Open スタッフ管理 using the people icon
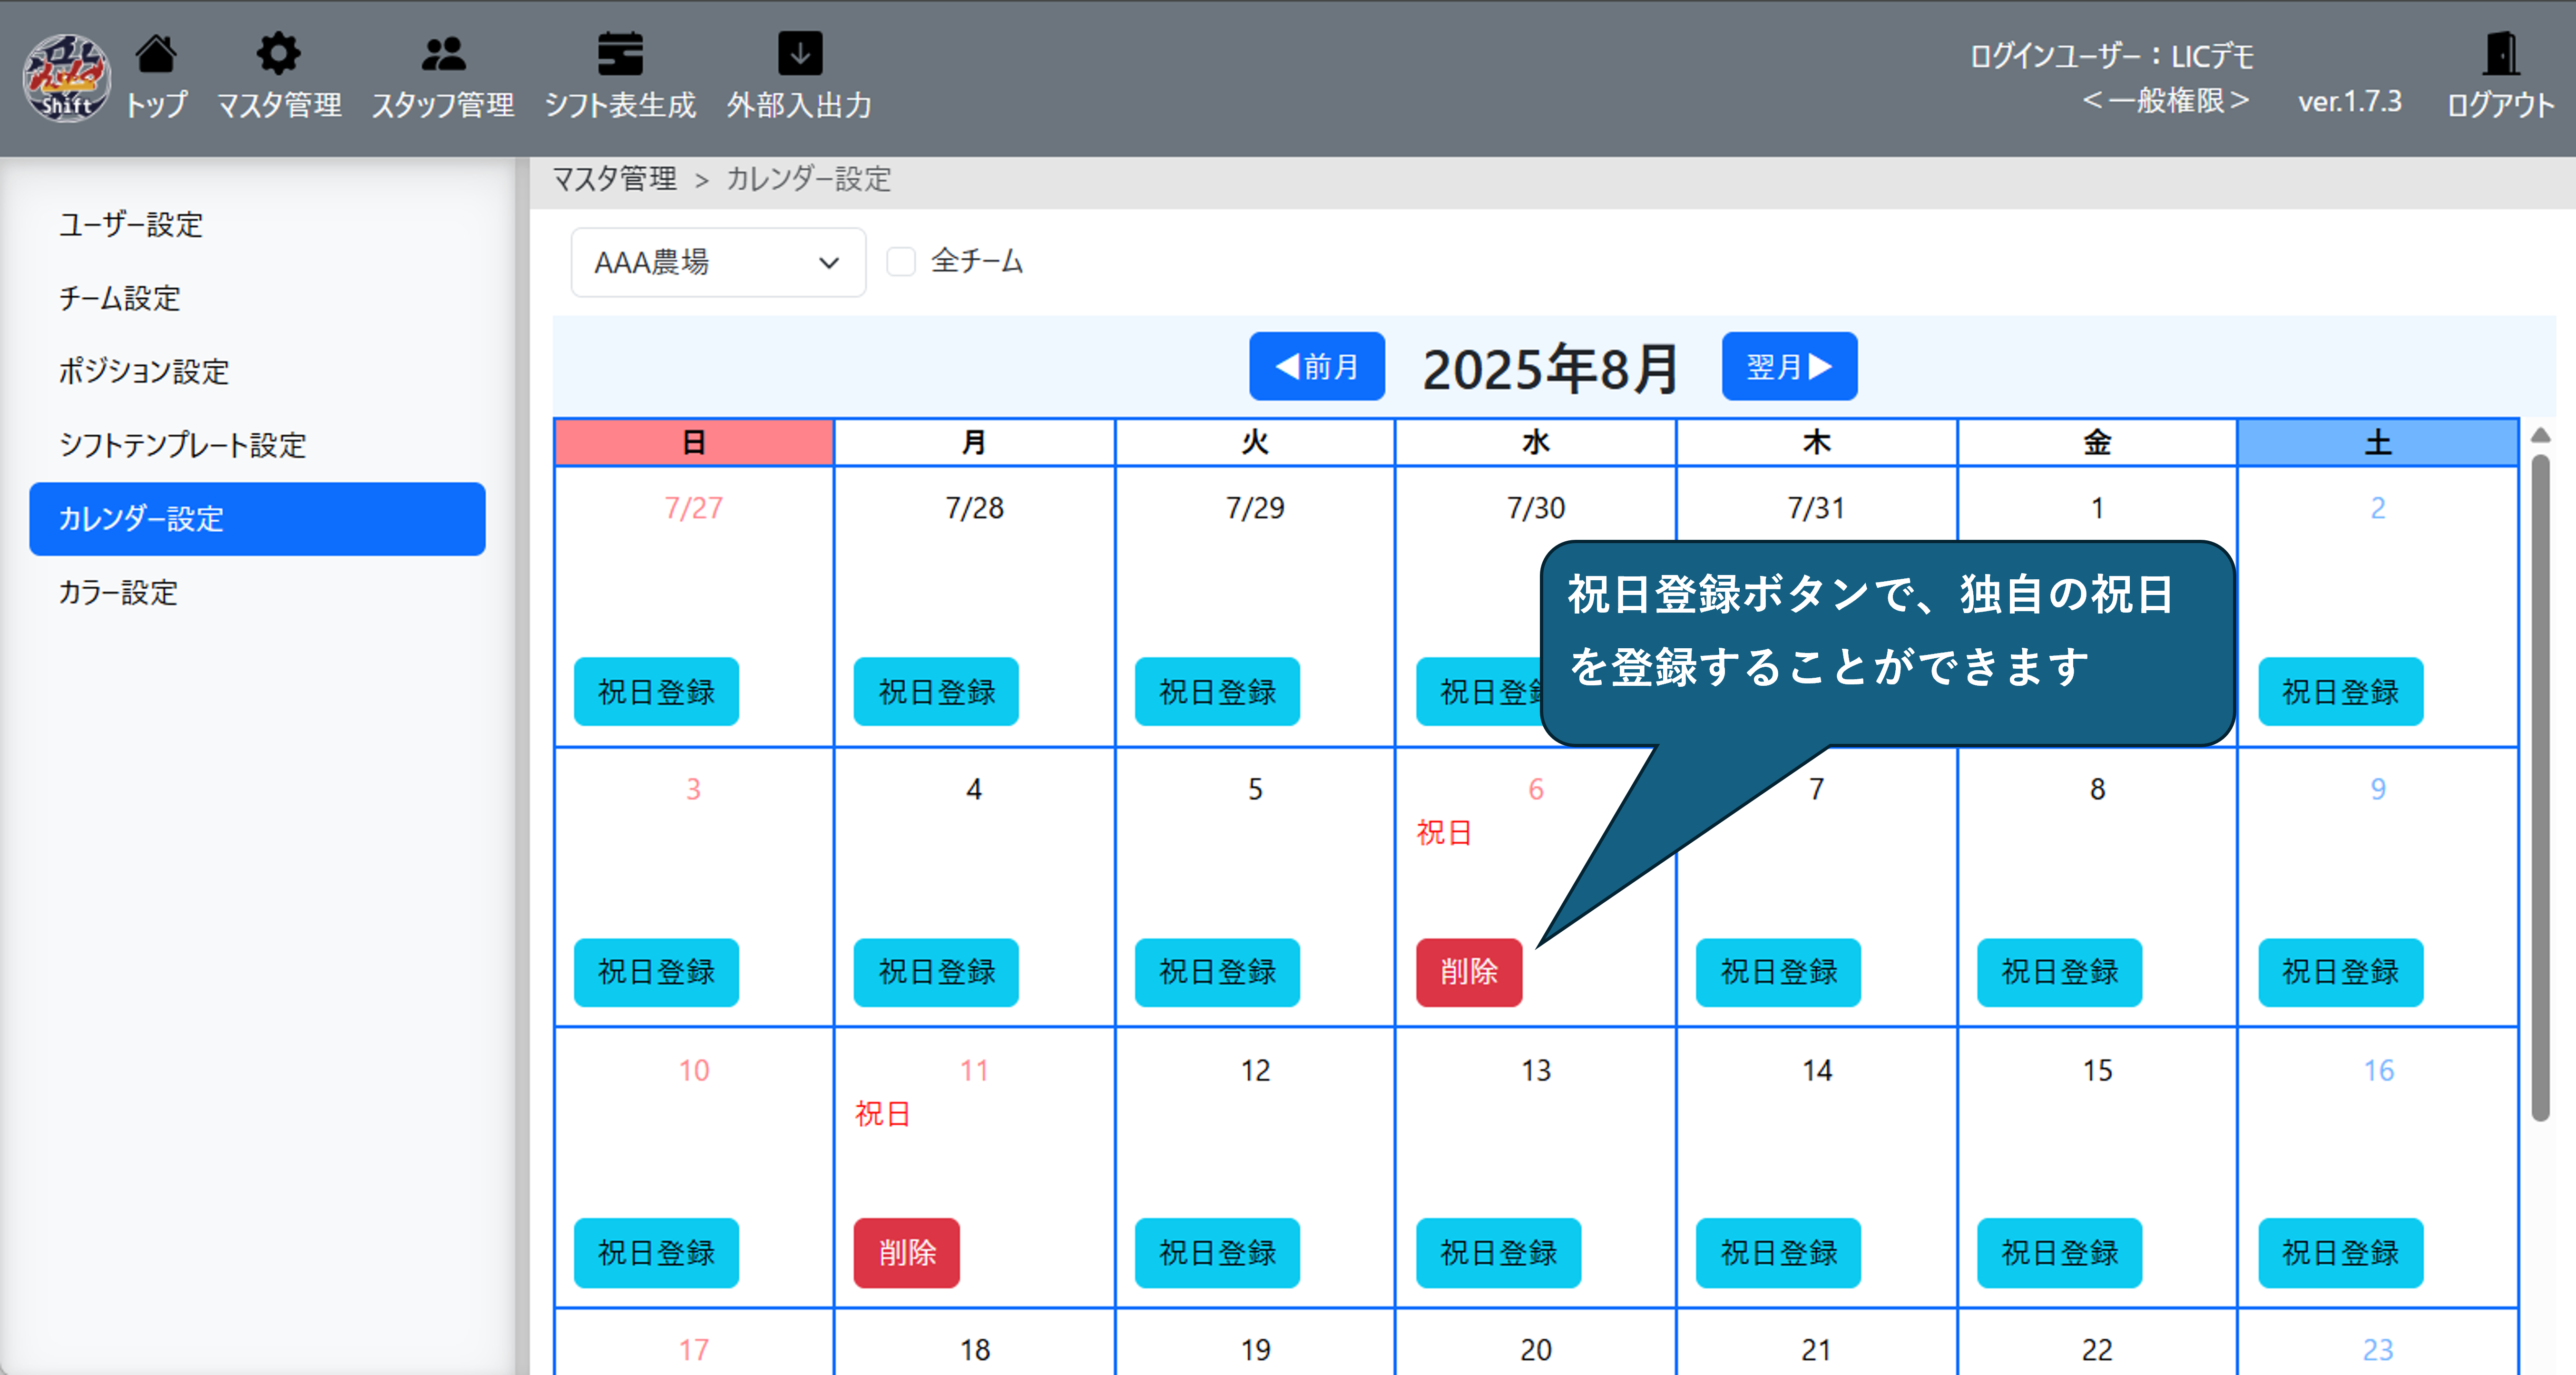Screen dimensions: 2576x1375 (x=443, y=55)
